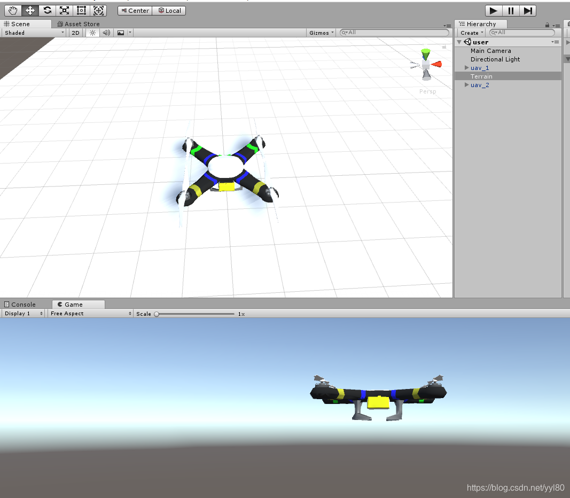Open Scene panel options menu
Image resolution: width=570 pixels, height=498 pixels.
coord(447,26)
